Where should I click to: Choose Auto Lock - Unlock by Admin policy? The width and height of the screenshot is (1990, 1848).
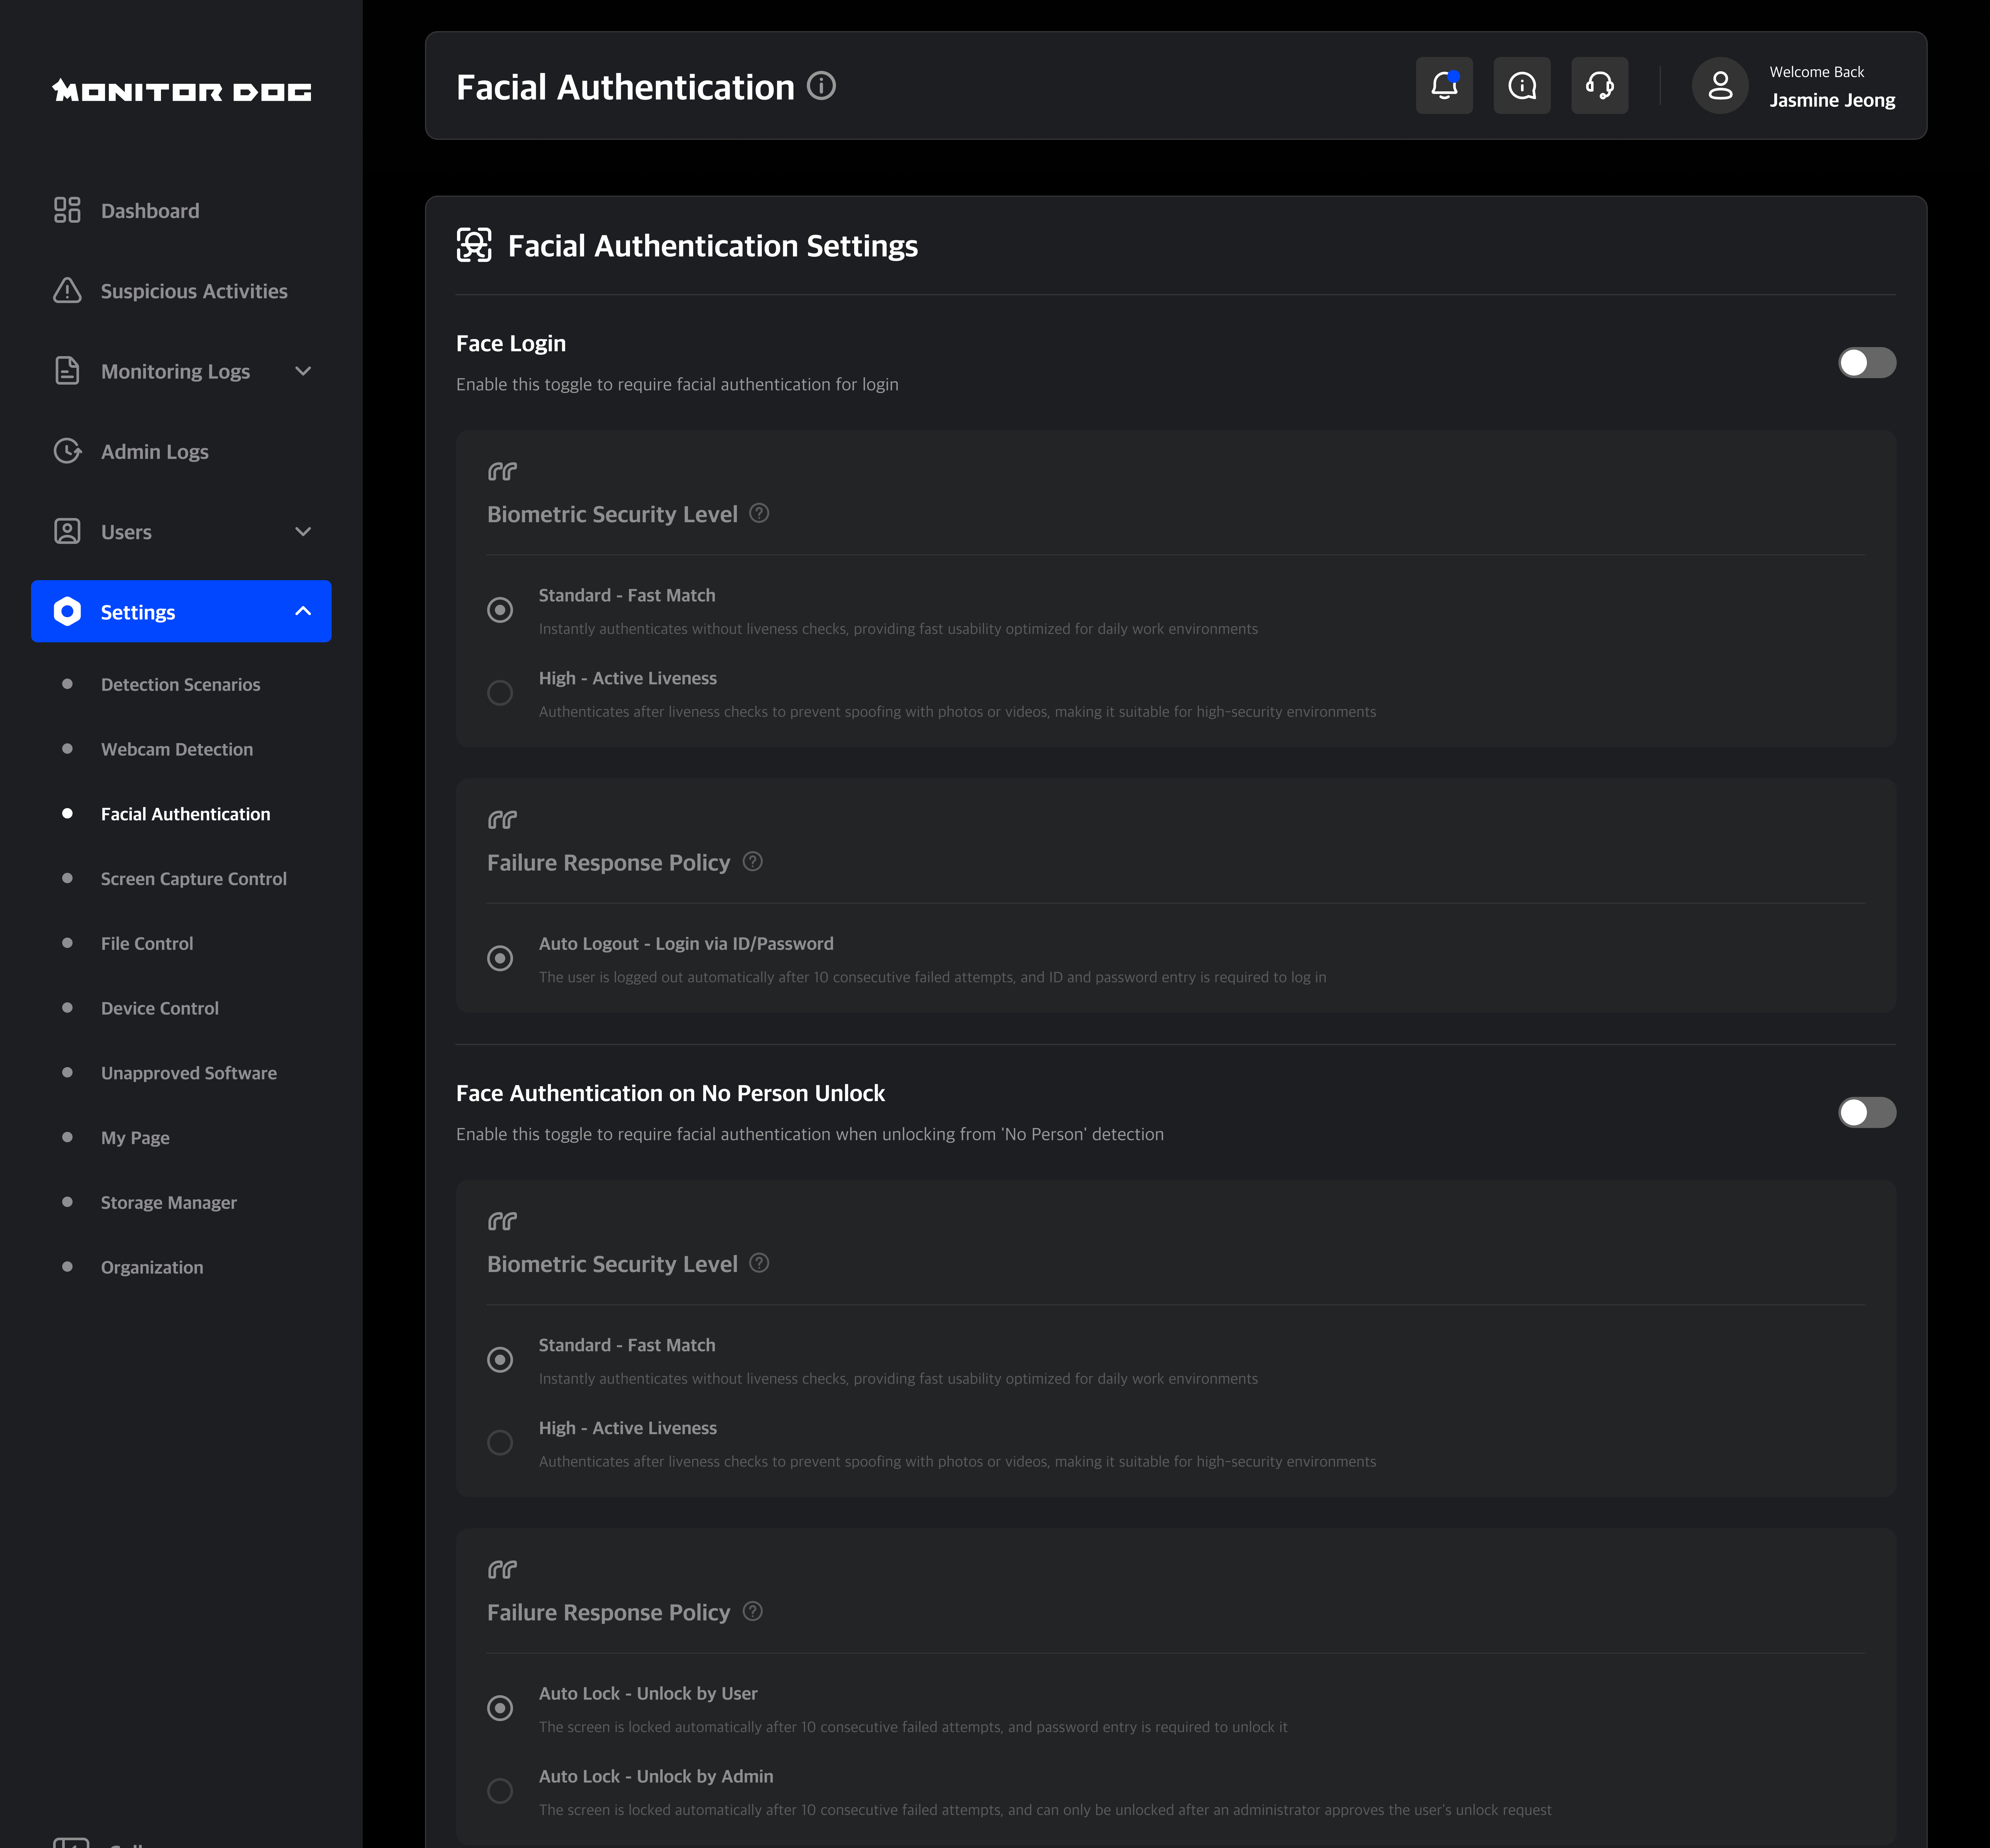[500, 1790]
